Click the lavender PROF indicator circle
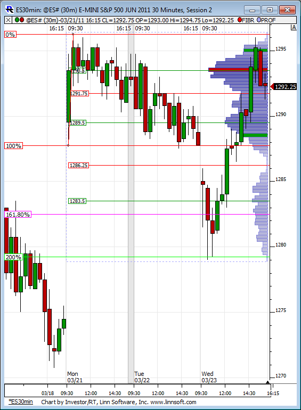 coord(259,20)
